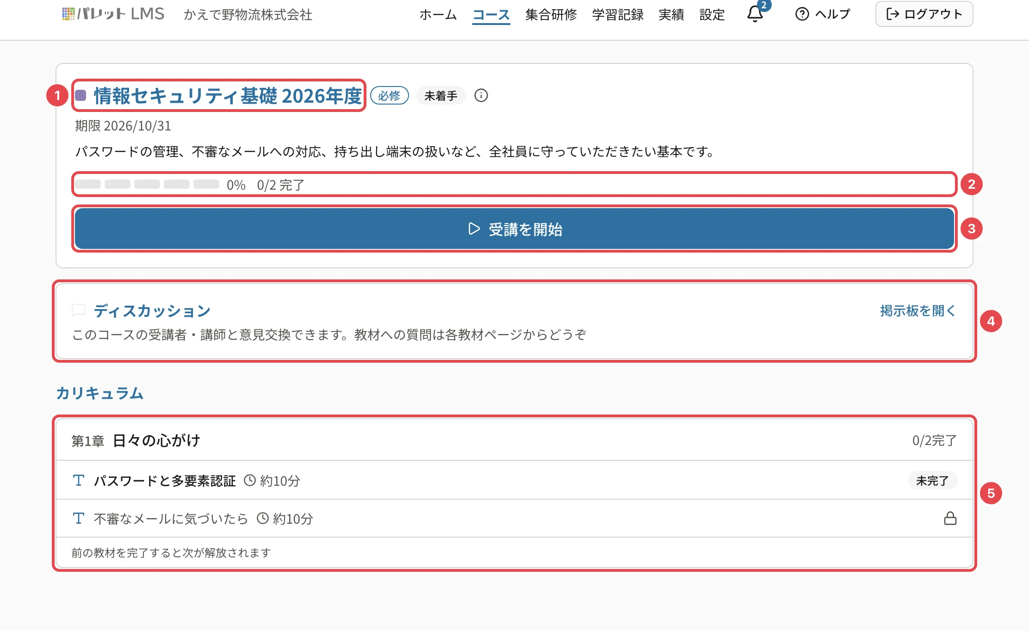Screen dimensions: 1029x631
Task: Click the purple course color square
Action: point(81,95)
